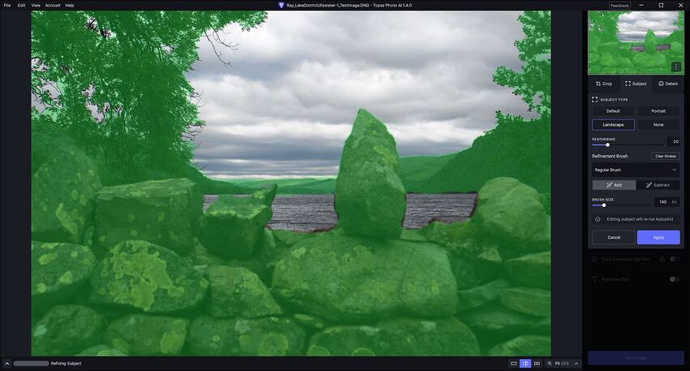Set the brush to Subtract mode
This screenshot has height=371, width=690.
[x=658, y=185]
